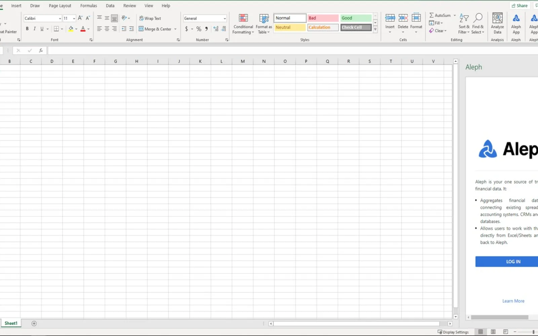The width and height of the screenshot is (538, 336).
Task: Open Merge & Center dropdown arrow
Action: (x=175, y=29)
